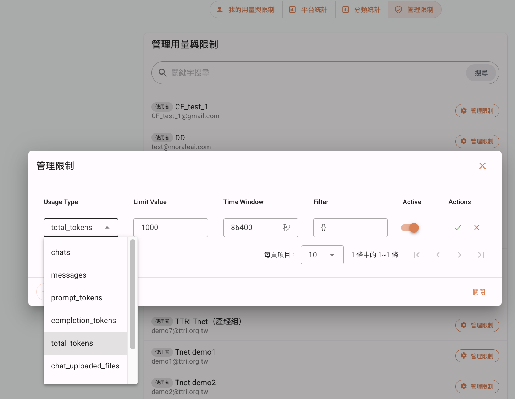Select messages from the usage type list
Viewport: 515px width, 399px height.
click(x=85, y=275)
